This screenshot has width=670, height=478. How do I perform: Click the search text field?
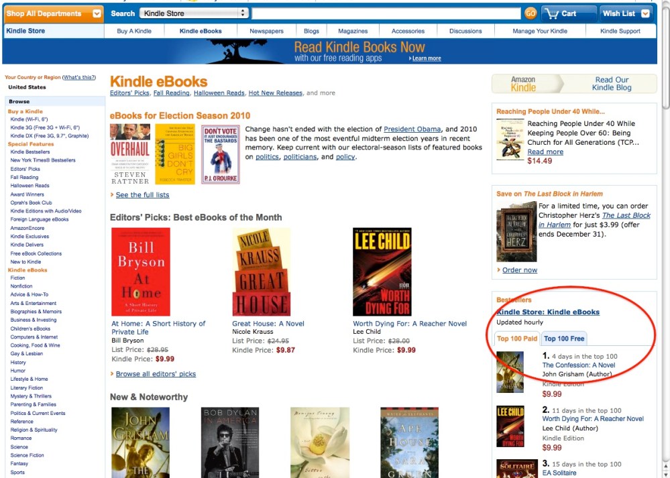[386, 13]
